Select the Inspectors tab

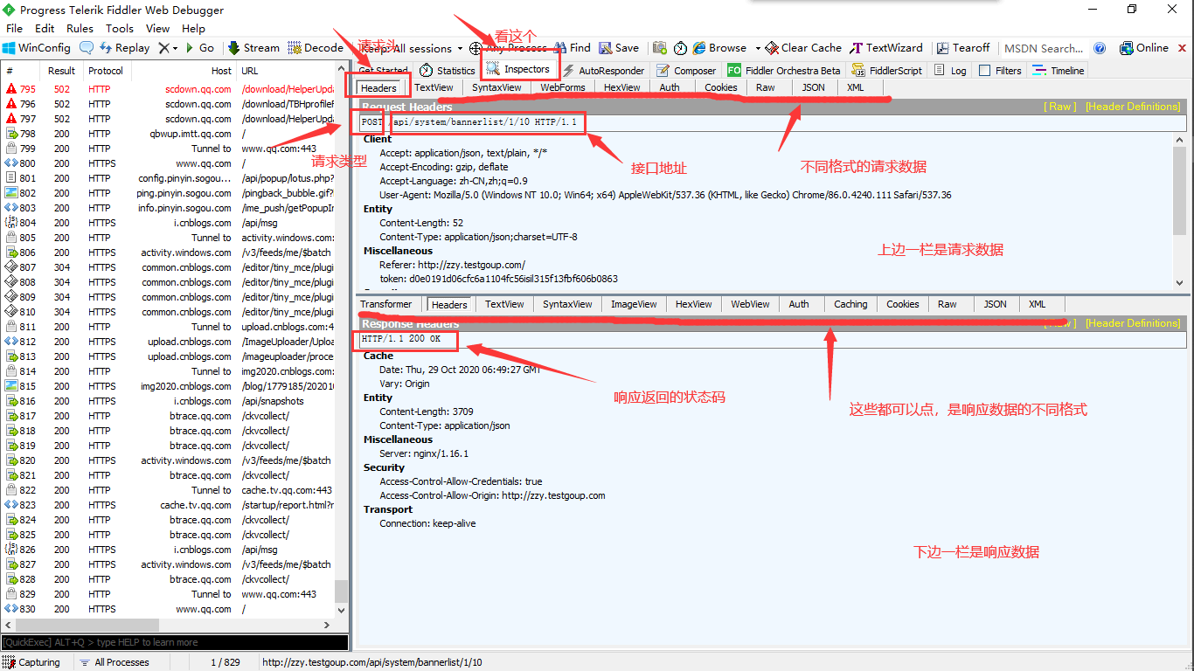point(518,69)
